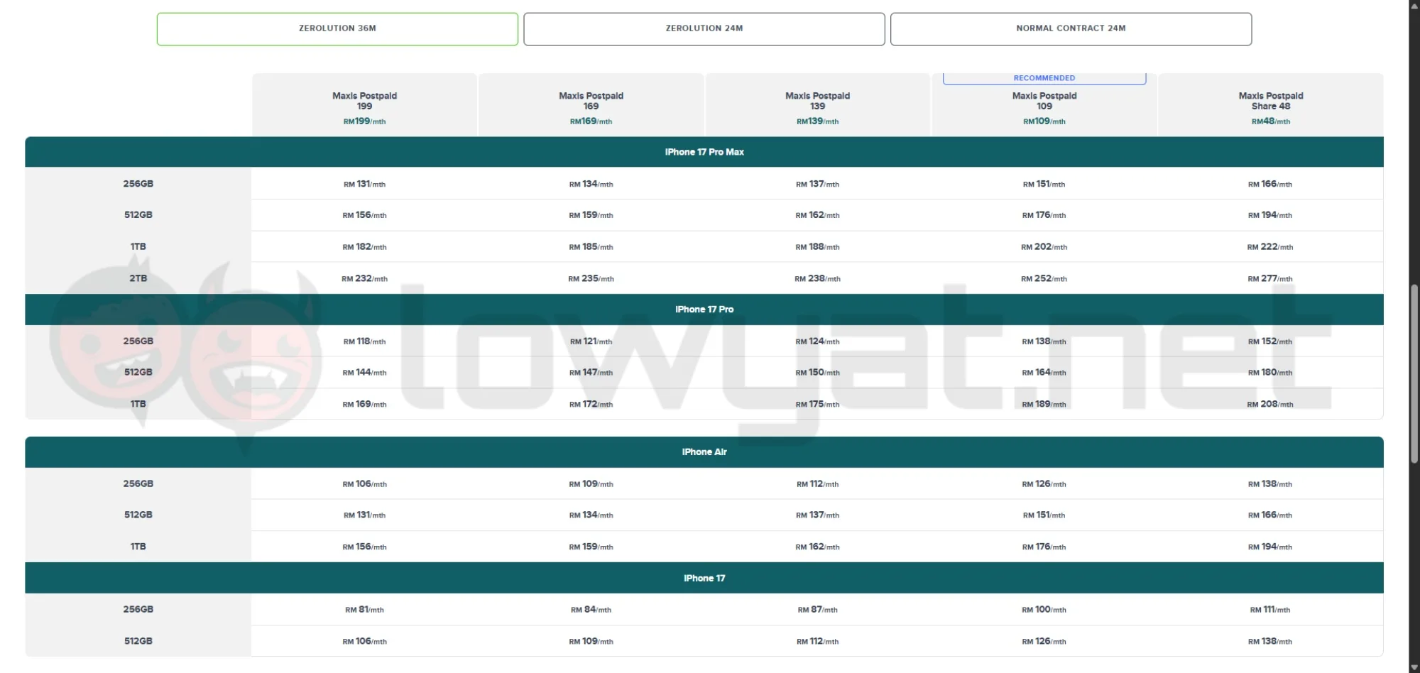The height and width of the screenshot is (673, 1420).
Task: Pick the Maxis Postpaid 139 plan header
Action: (x=817, y=105)
